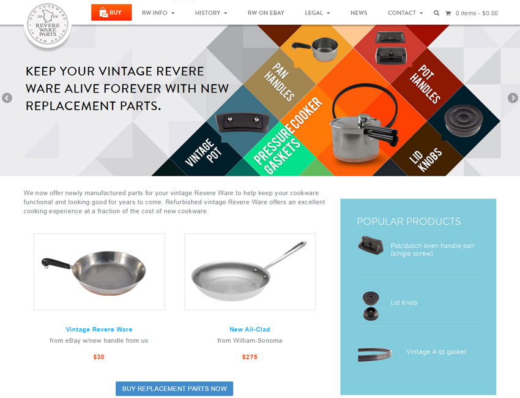The width and height of the screenshot is (520, 398).
Task: Advance to next slide arrow
Action: pyautogui.click(x=513, y=98)
